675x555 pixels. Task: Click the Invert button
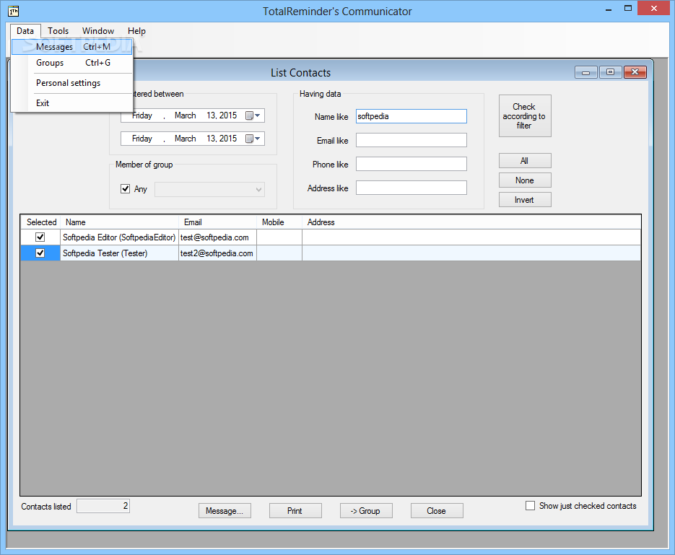coord(525,200)
